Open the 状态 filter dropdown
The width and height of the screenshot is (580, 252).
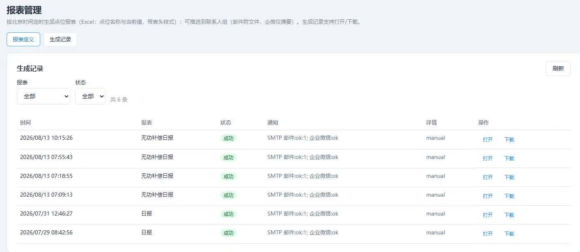[x=90, y=96]
